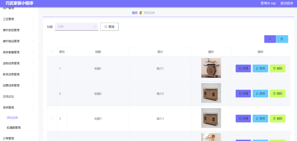Tick the checkbox for row 标题2

pyautogui.click(x=52, y=94)
